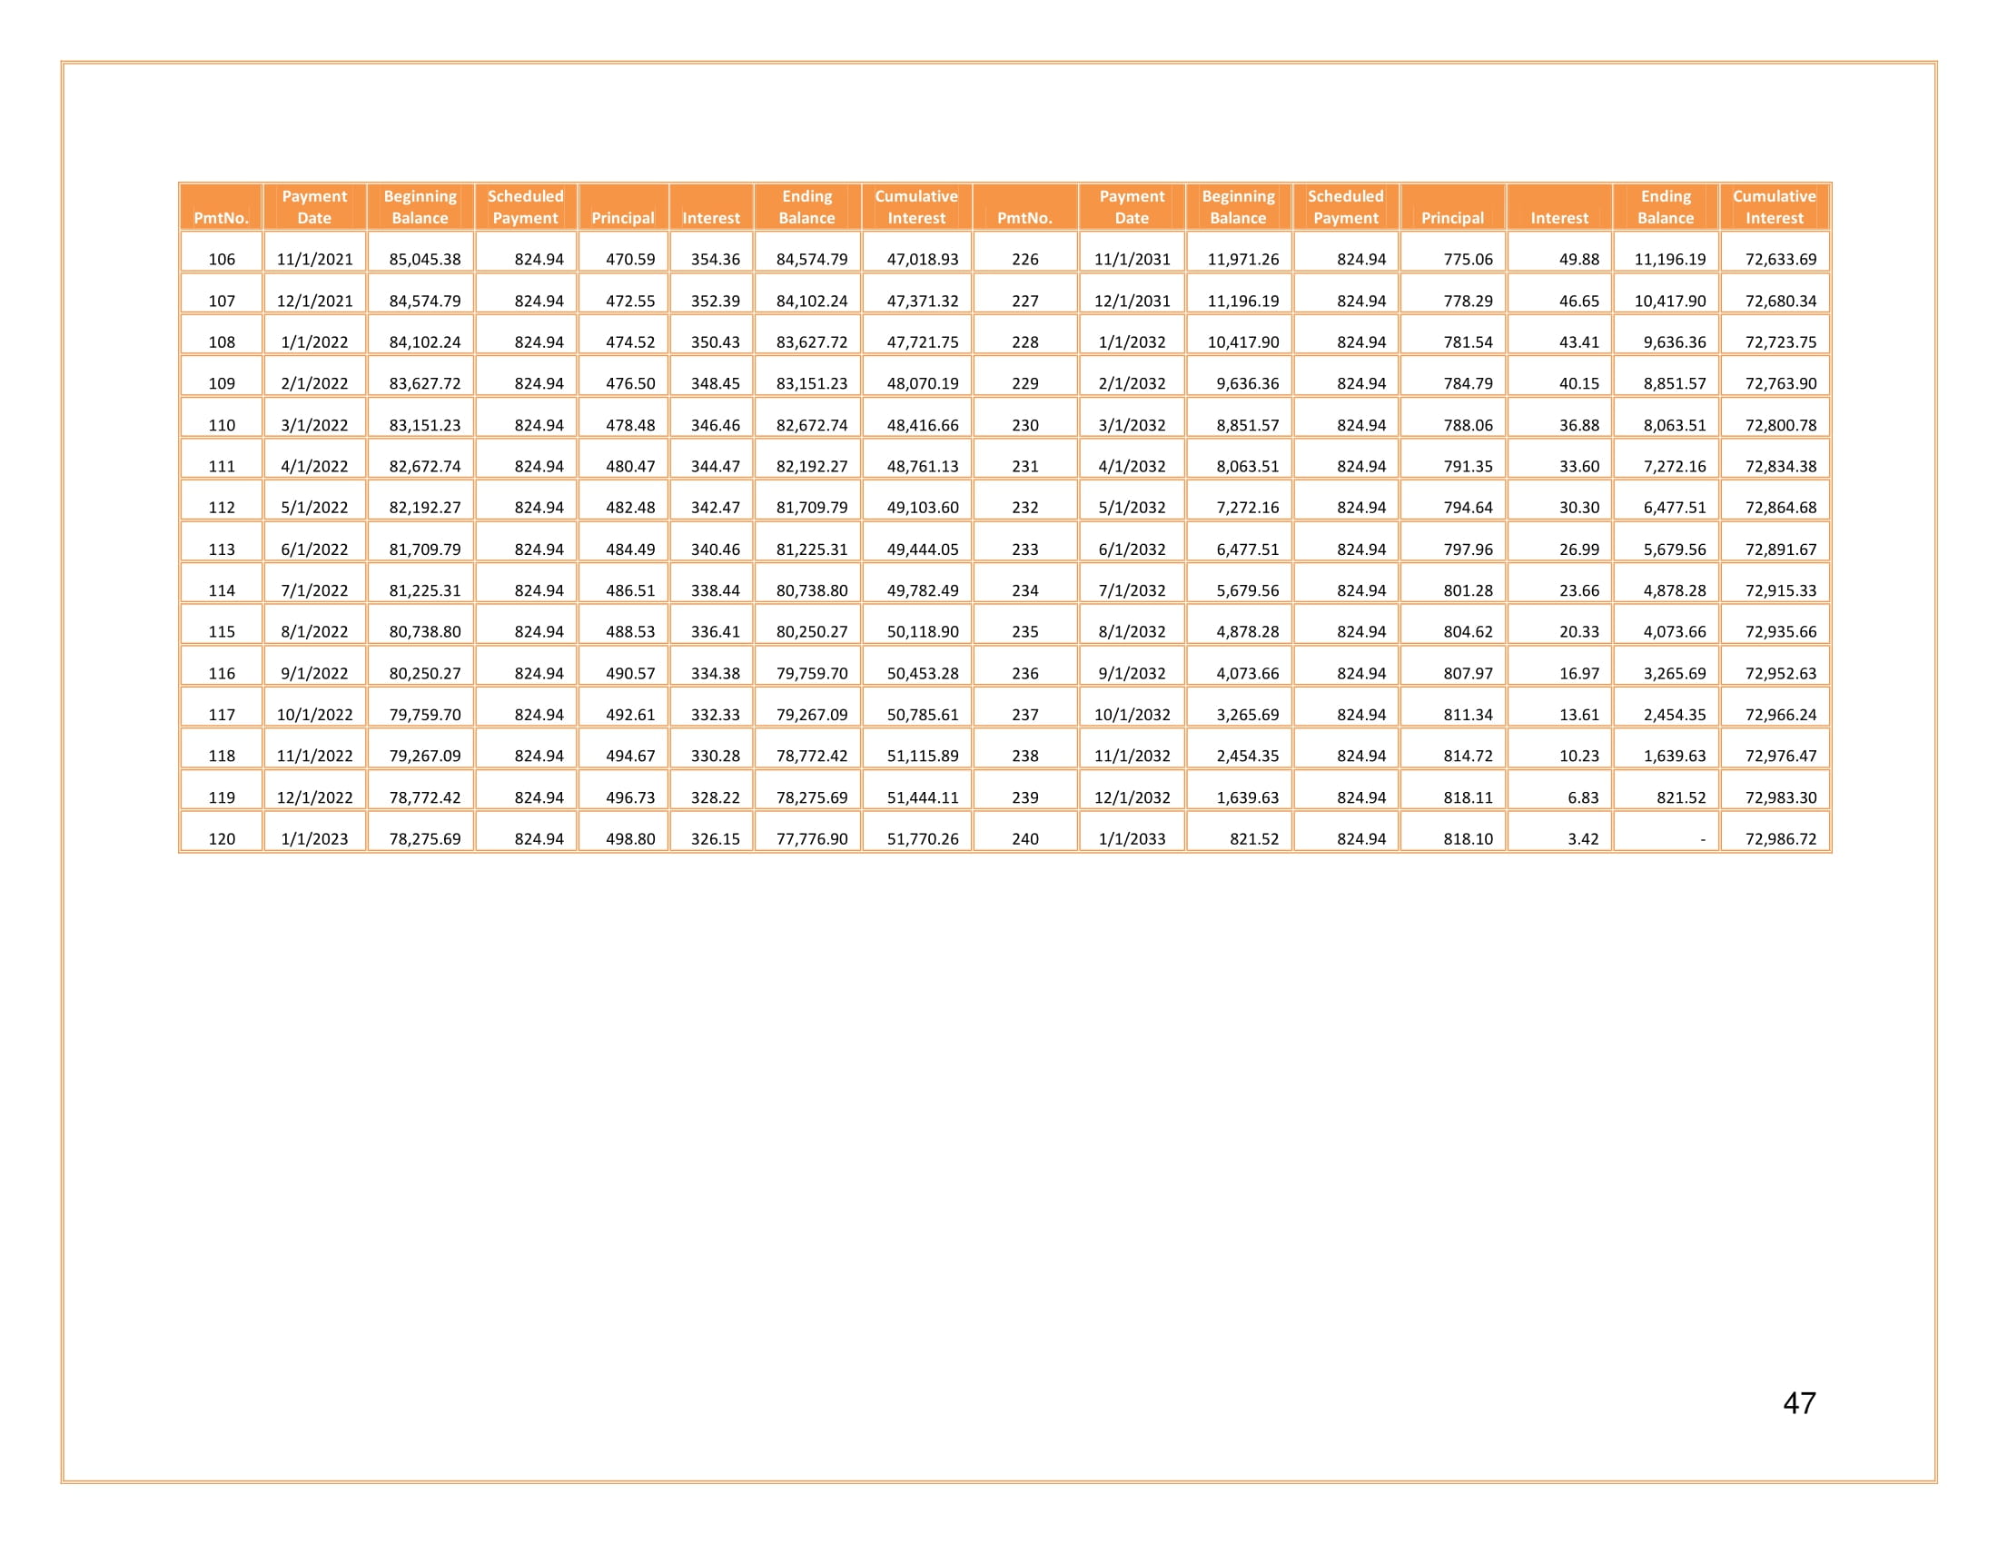This screenshot has height=1544, width=1998.
Task: Click ending balance 82,192.27 cell
Action: pyautogui.click(x=811, y=467)
